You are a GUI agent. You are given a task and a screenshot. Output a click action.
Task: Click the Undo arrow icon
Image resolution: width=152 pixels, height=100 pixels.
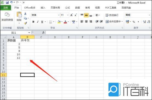(11, 2)
